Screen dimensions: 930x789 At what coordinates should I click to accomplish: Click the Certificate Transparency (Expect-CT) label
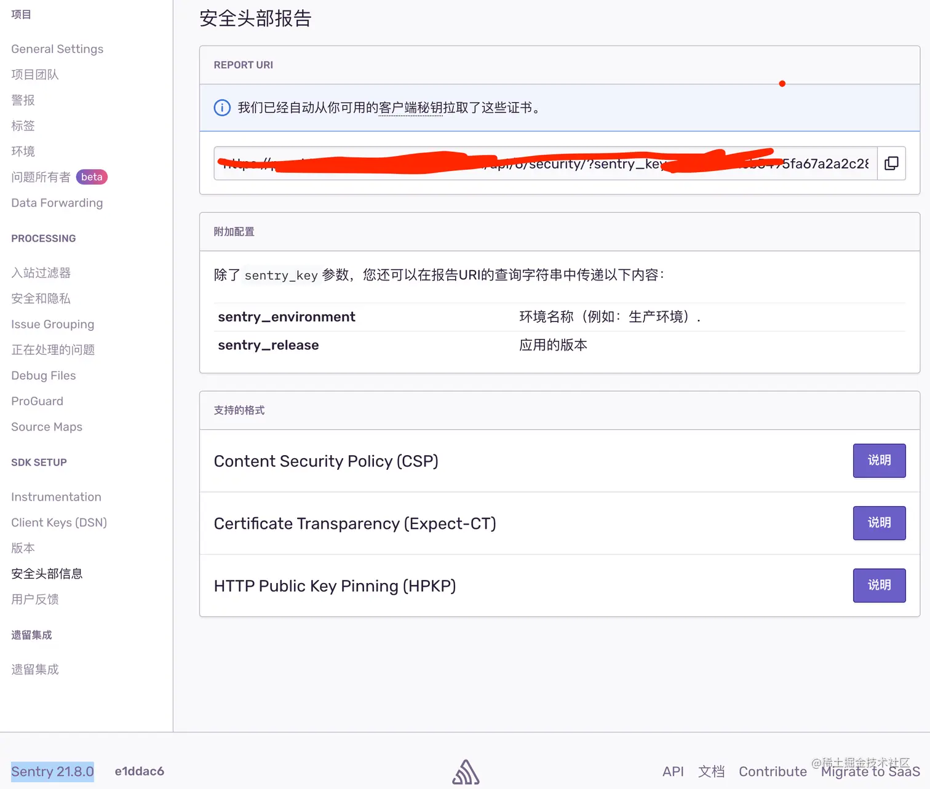355,523
